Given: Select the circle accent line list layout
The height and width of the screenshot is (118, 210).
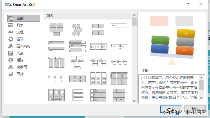Looking at the screenshot, I should [119, 62].
